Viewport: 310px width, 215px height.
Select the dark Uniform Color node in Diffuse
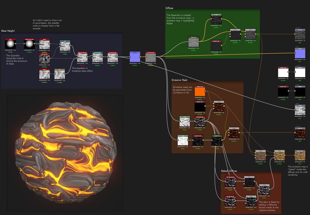[216, 46]
